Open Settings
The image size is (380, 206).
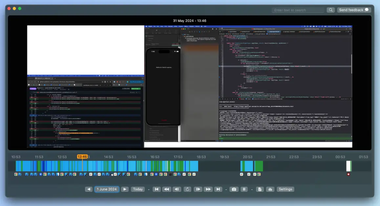click(285, 189)
